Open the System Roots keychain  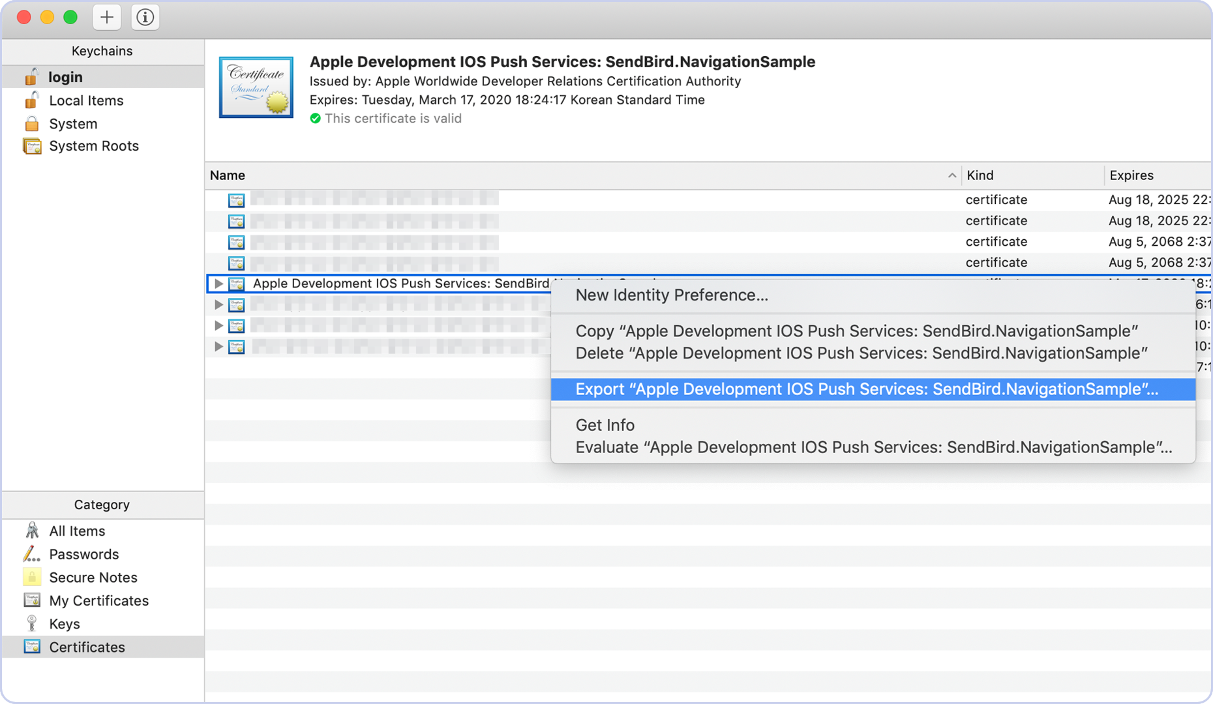93,146
